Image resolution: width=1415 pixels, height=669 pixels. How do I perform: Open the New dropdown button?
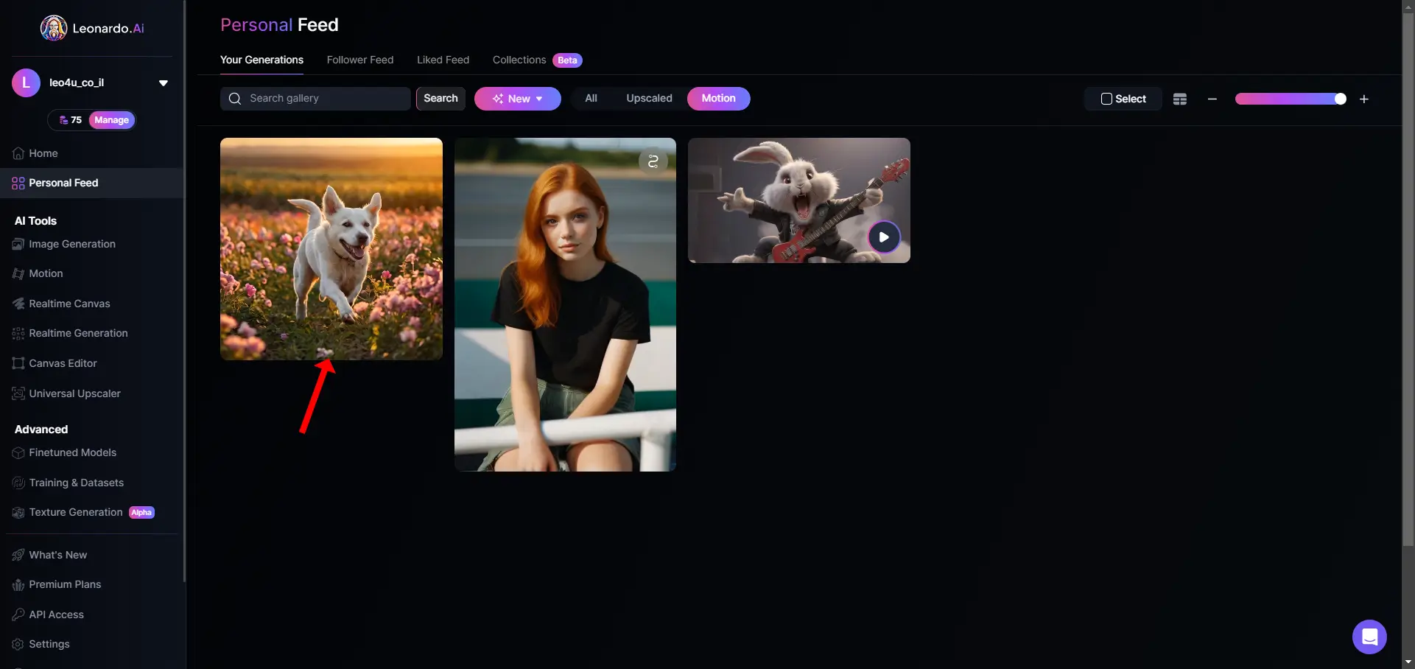(x=517, y=99)
